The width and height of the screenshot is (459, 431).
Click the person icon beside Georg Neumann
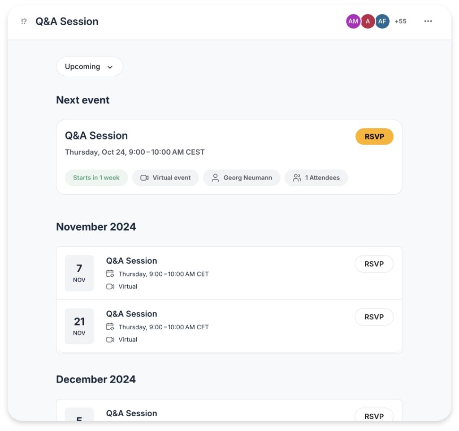(216, 178)
